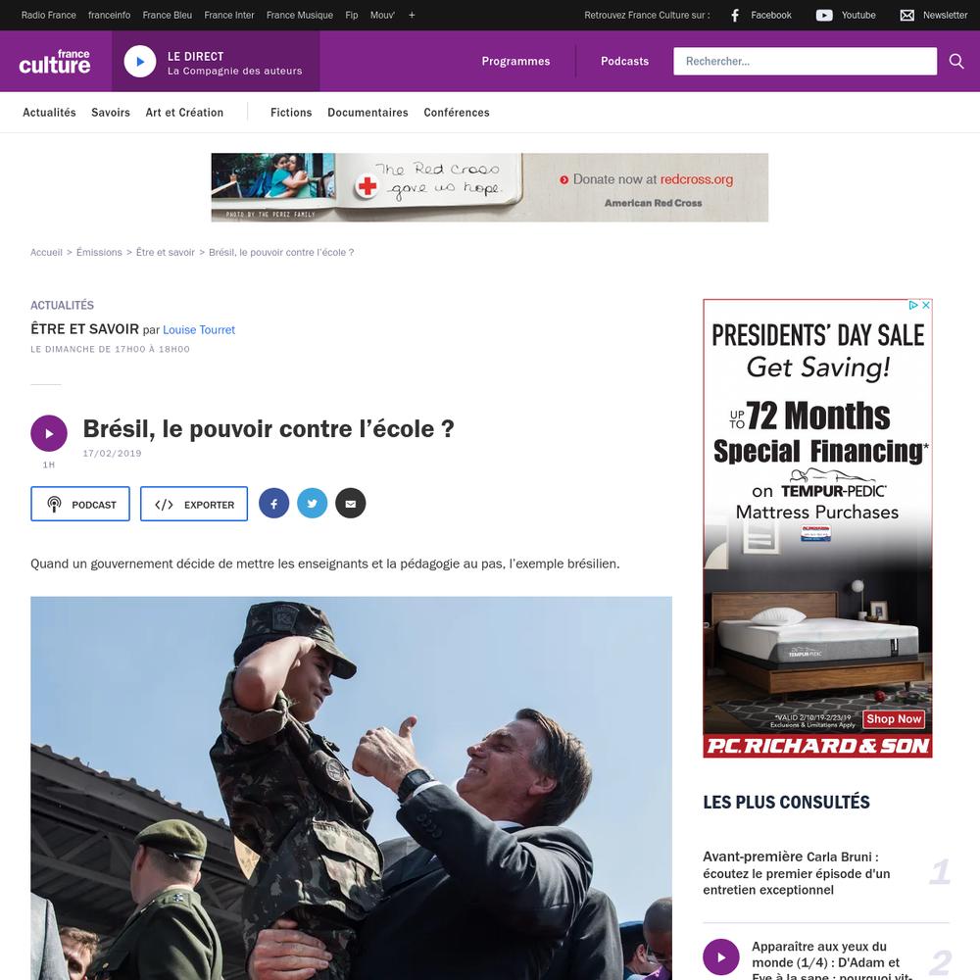Play the Brésil episode audio
The image size is (980, 980).
tap(49, 433)
